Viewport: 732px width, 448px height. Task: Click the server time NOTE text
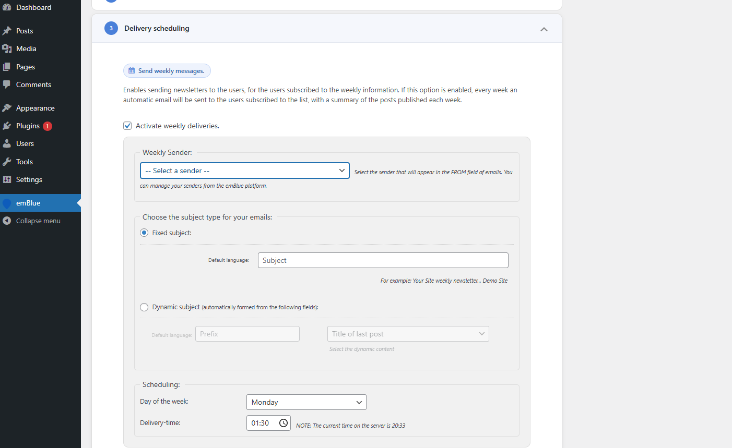pos(351,426)
